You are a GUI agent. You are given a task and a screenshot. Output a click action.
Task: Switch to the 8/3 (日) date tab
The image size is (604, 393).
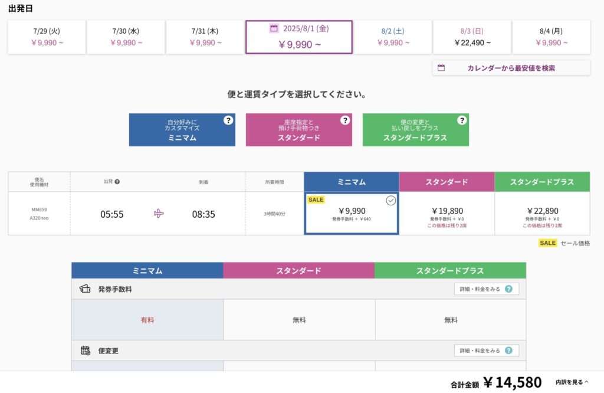472,37
